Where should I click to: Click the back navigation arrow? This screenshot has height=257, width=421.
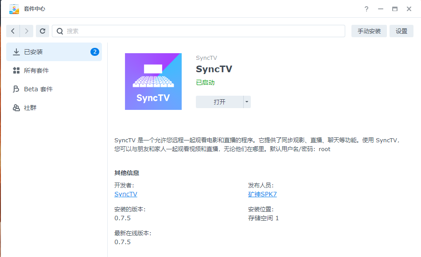tap(13, 31)
